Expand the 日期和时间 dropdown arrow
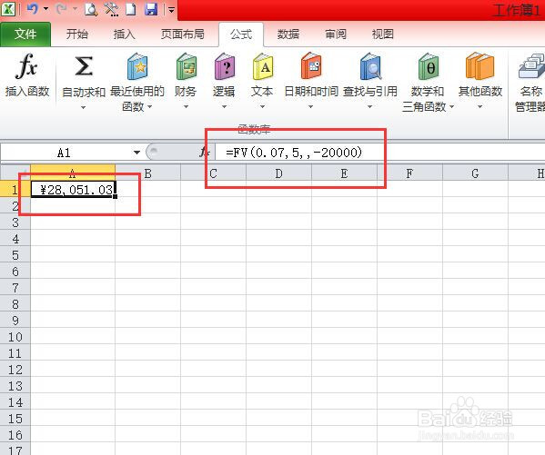The image size is (545, 455). 311,107
